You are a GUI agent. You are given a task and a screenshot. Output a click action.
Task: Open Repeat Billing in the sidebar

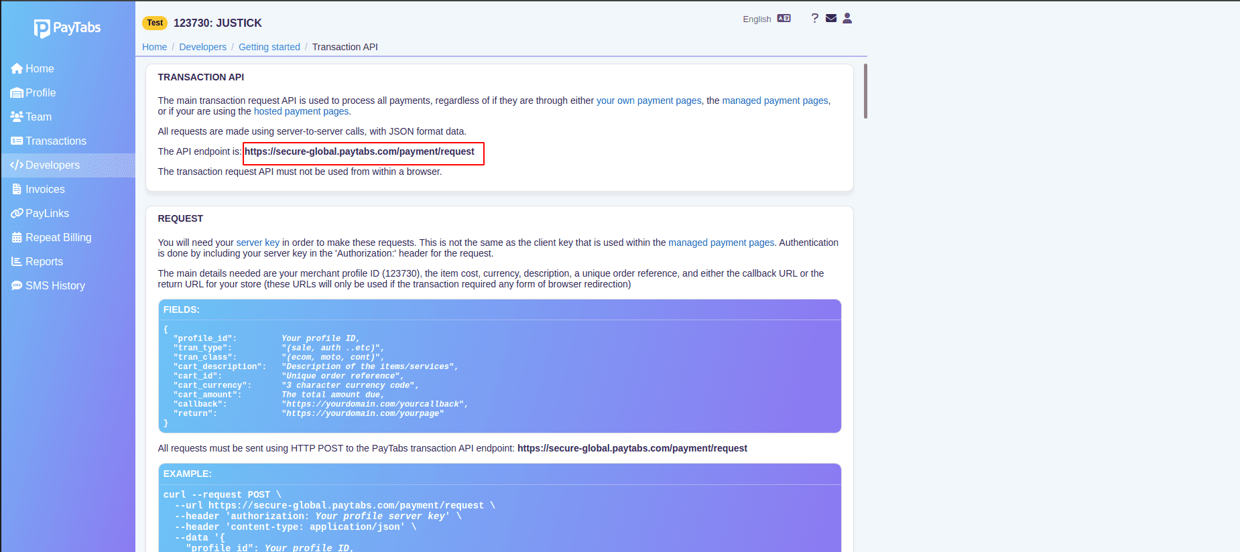pos(68,237)
